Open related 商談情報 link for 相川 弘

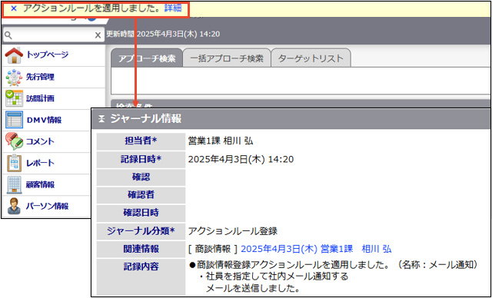coord(316,249)
